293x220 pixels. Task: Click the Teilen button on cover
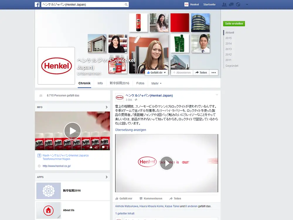[201, 72]
